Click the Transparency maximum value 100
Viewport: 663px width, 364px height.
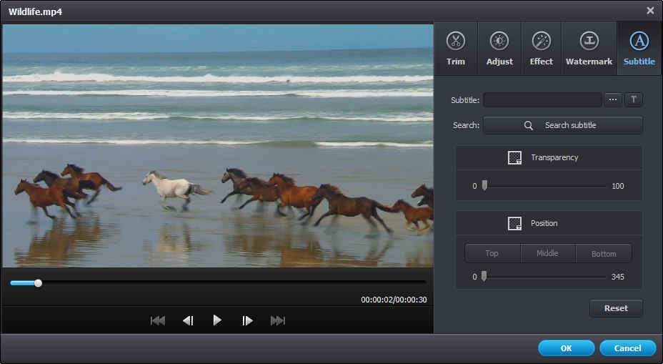click(x=618, y=186)
